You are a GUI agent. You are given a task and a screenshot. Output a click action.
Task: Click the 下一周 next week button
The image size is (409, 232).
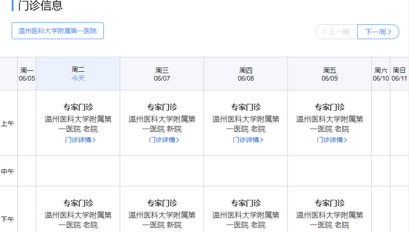378,32
